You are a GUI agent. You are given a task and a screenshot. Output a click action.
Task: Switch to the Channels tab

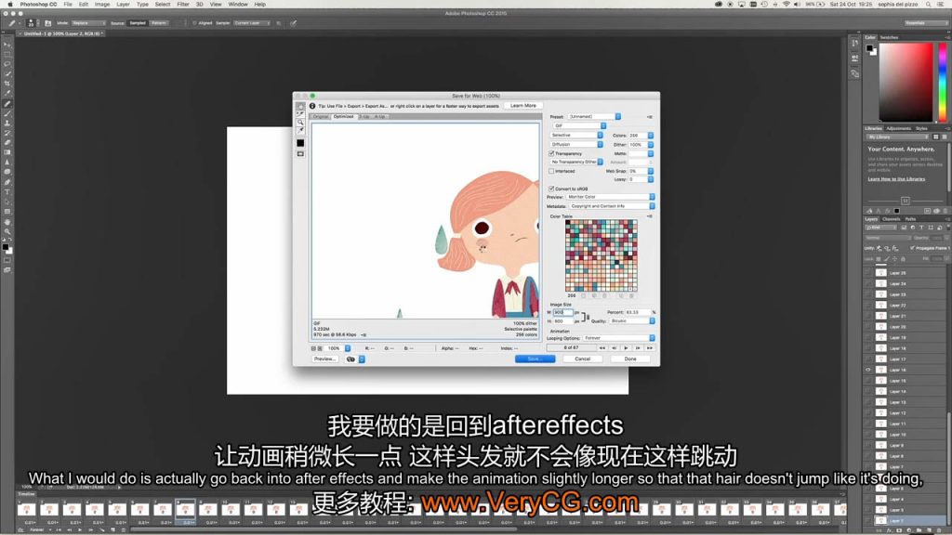pos(892,219)
